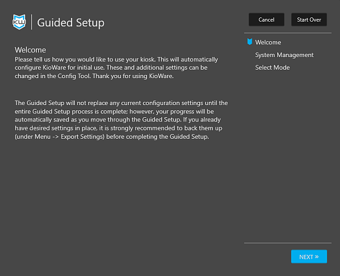Click the paragraph starting 'The Guided Setup will not'

pyautogui.click(x=121, y=120)
